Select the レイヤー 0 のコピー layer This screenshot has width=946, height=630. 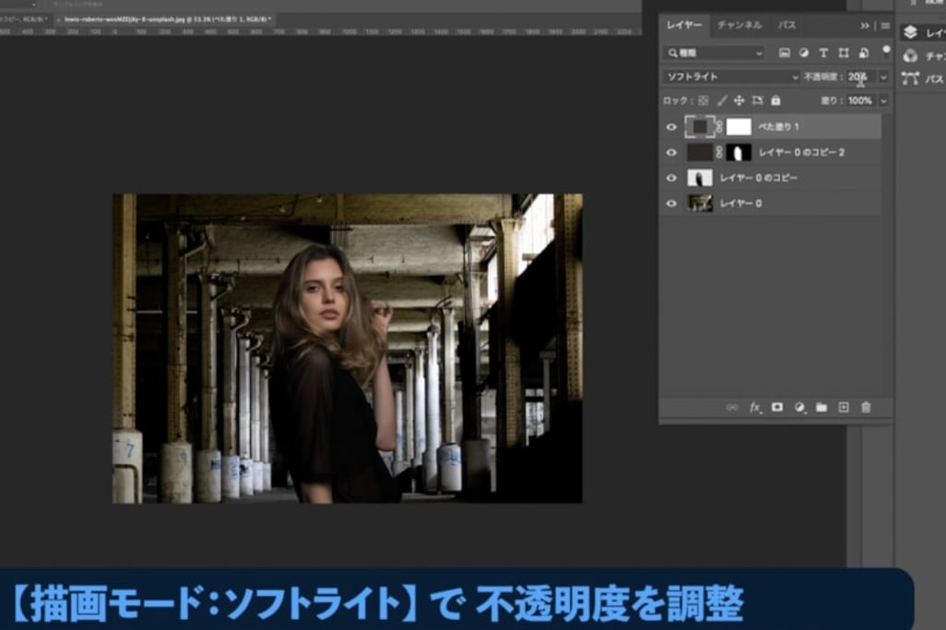click(759, 178)
